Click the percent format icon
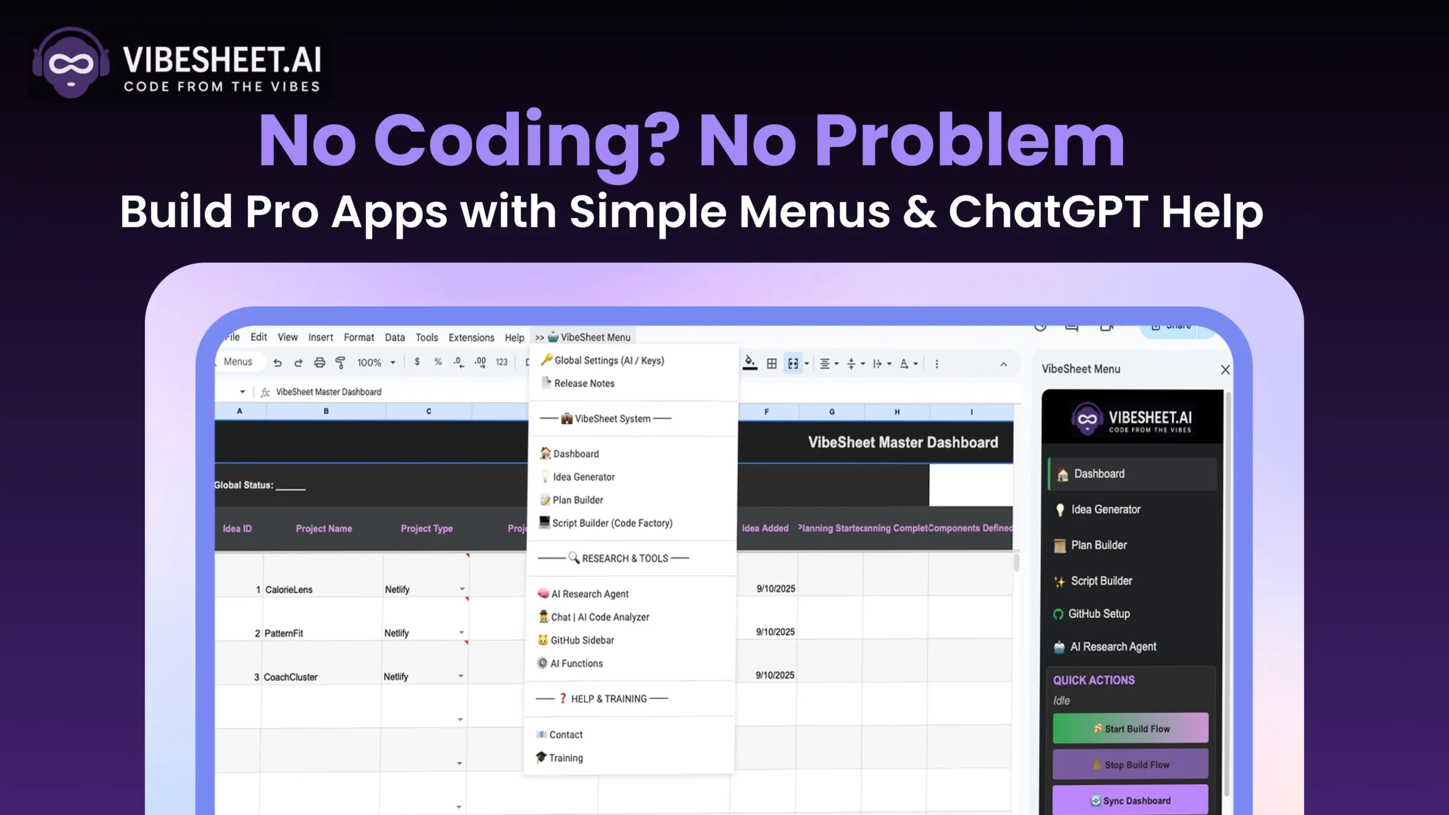 pyautogui.click(x=438, y=362)
